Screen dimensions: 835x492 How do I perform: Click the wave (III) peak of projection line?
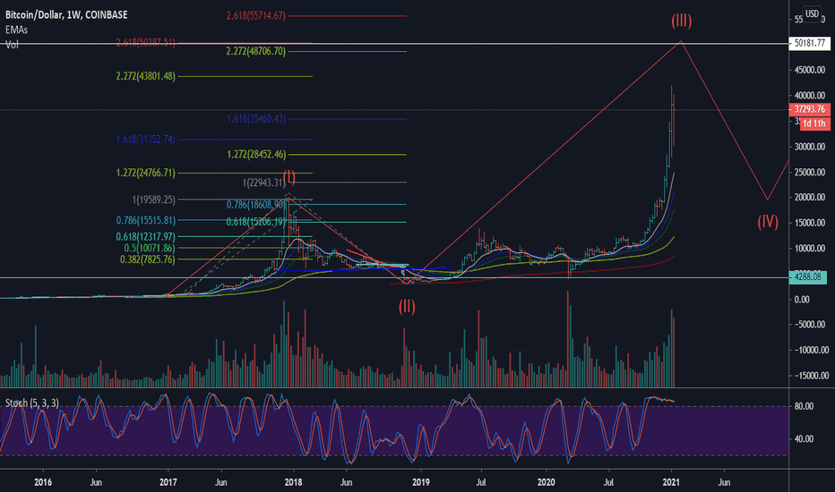pyautogui.click(x=681, y=41)
